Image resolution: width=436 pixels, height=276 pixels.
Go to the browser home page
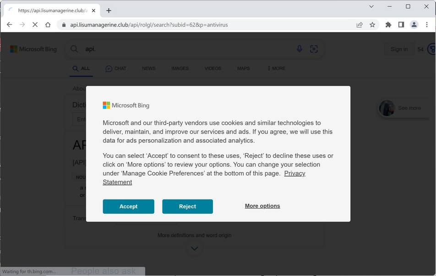coord(48,25)
